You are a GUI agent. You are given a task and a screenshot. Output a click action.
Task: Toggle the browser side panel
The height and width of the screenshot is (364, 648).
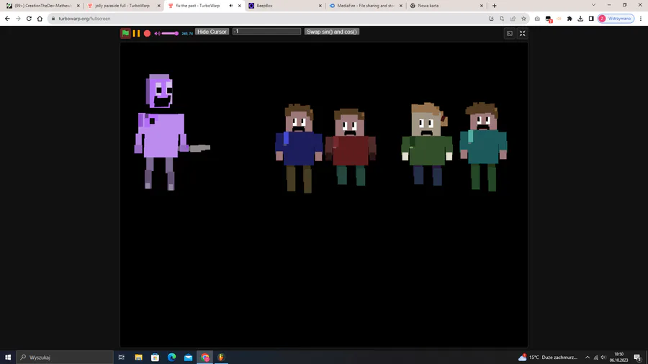click(x=591, y=19)
